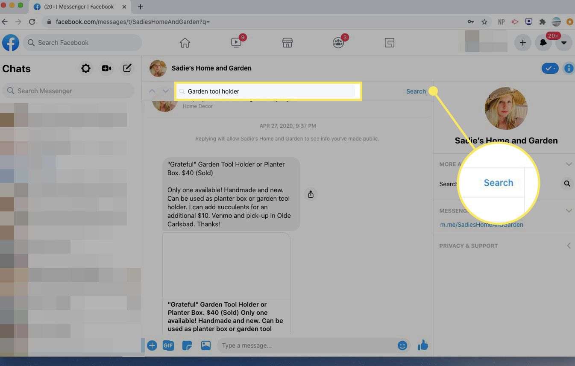This screenshot has height=366, width=575.
Task: Click the browser address bar
Action: tap(256, 22)
